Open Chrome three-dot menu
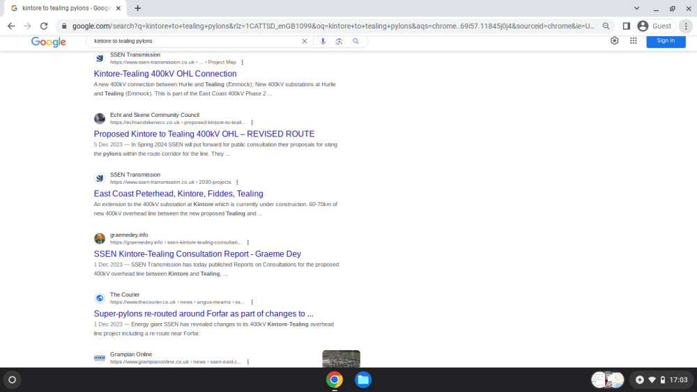The height and width of the screenshot is (392, 697). pyautogui.click(x=686, y=26)
